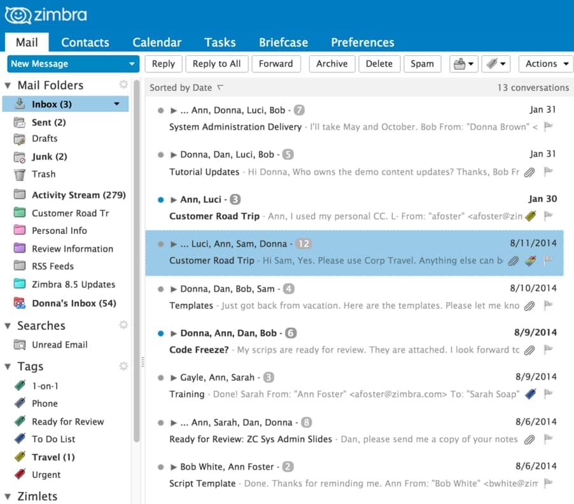
Task: Open the Tag message toolbar icon
Action: coord(496,64)
